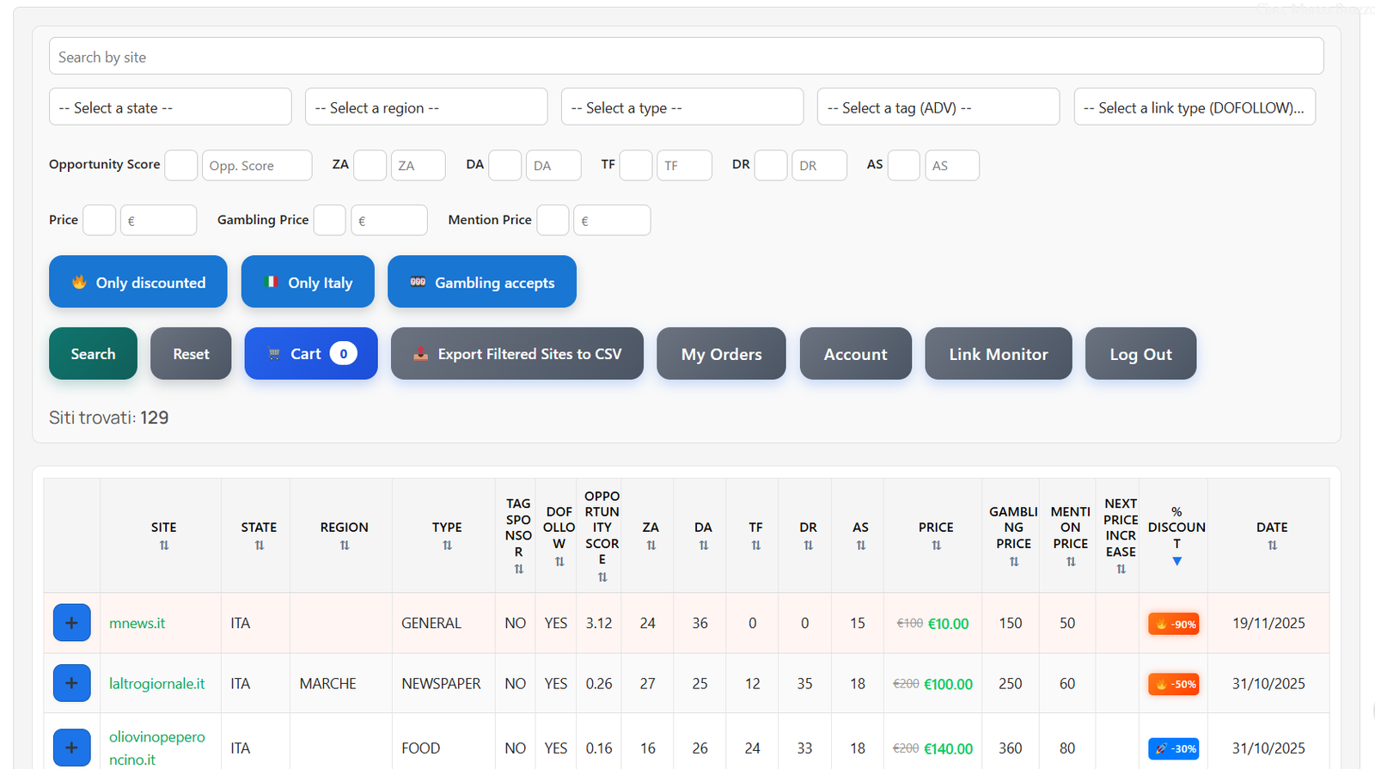This screenshot has width=1375, height=769.
Task: Sort by DA column sort icon
Action: [x=703, y=546]
